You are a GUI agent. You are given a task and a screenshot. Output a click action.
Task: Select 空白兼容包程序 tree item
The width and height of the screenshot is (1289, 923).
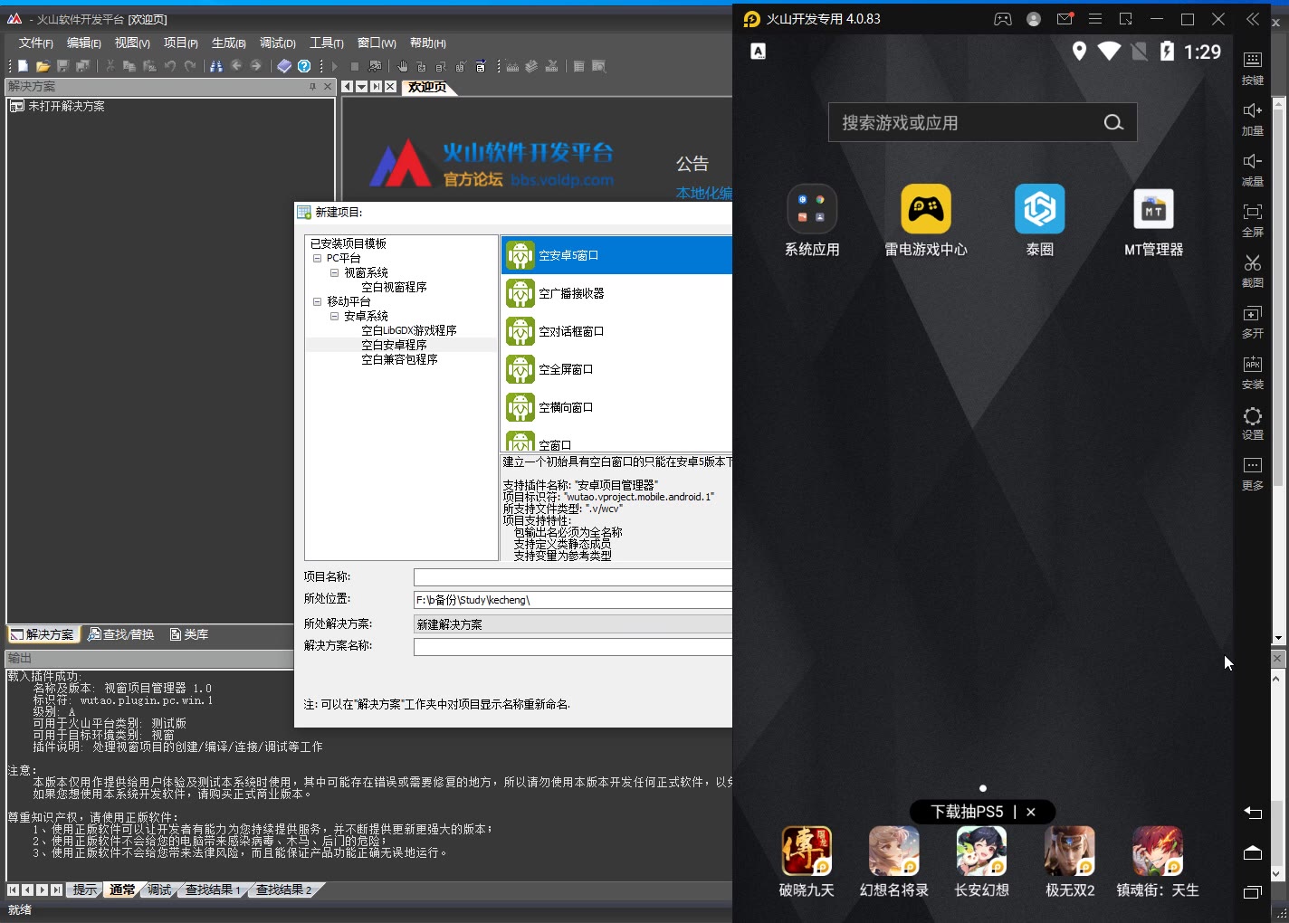tap(399, 359)
